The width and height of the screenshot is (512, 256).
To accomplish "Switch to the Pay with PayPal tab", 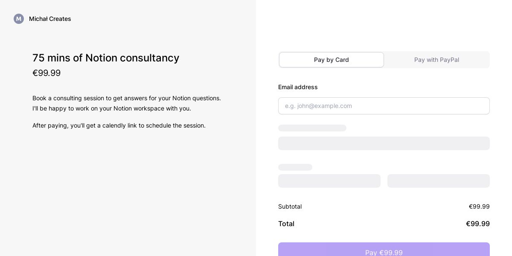I will (x=436, y=60).
